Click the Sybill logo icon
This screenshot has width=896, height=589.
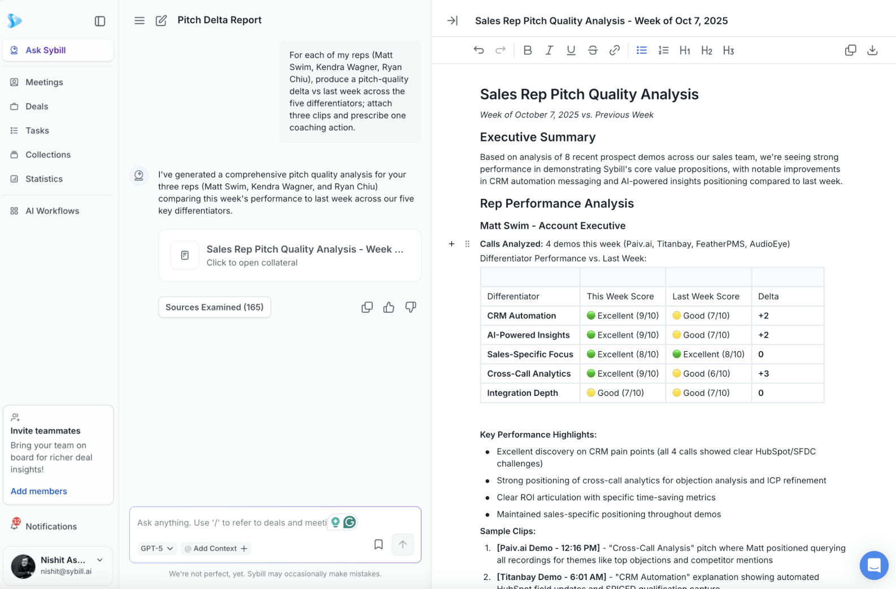pyautogui.click(x=15, y=21)
